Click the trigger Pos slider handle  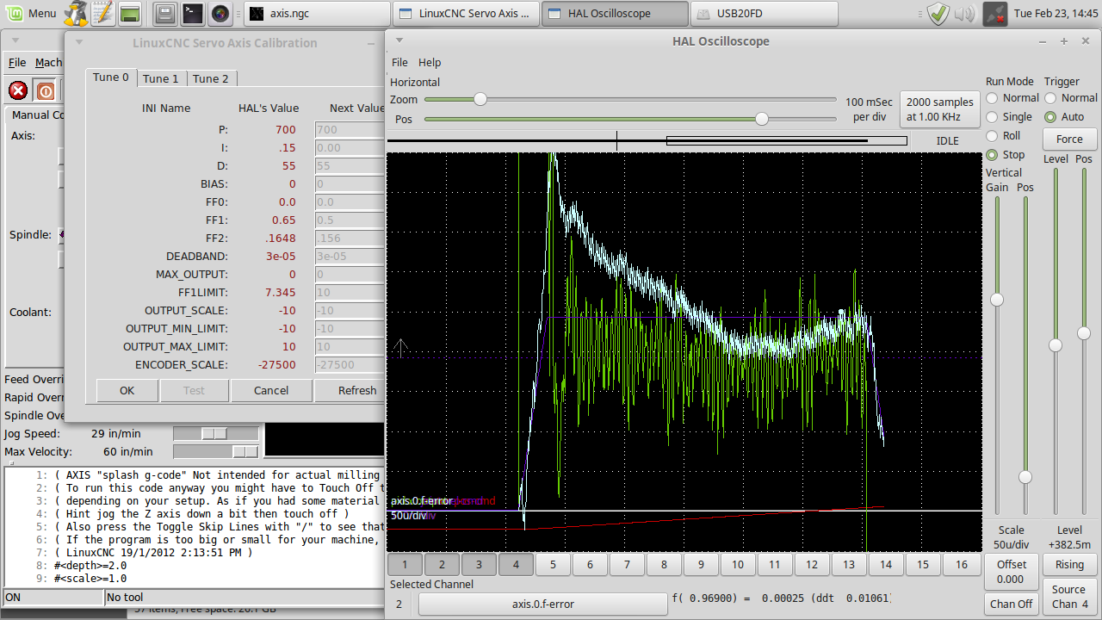click(1084, 333)
